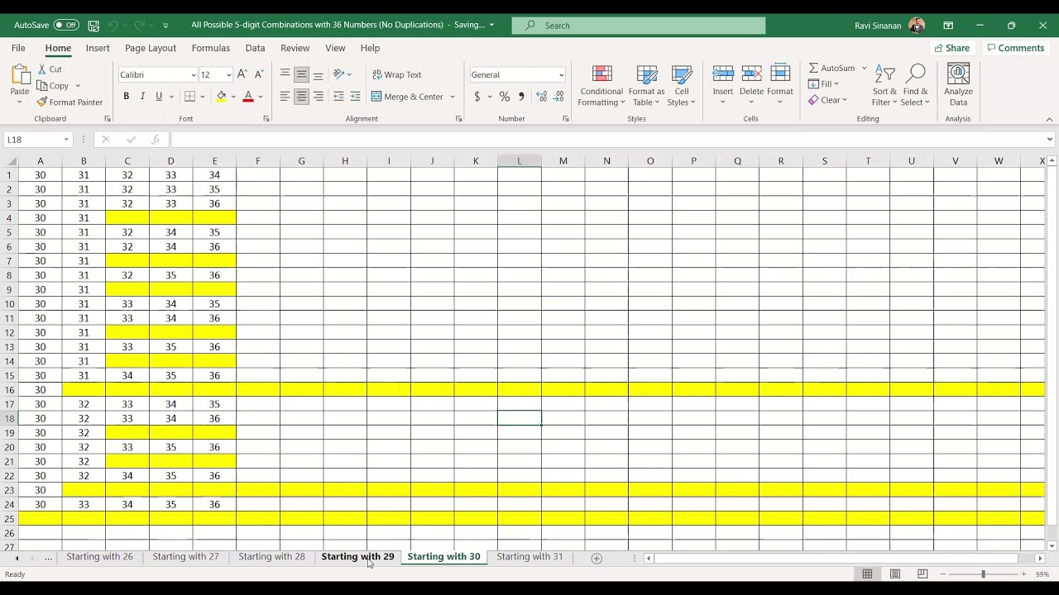Click the Cut scissors icon

(42, 69)
